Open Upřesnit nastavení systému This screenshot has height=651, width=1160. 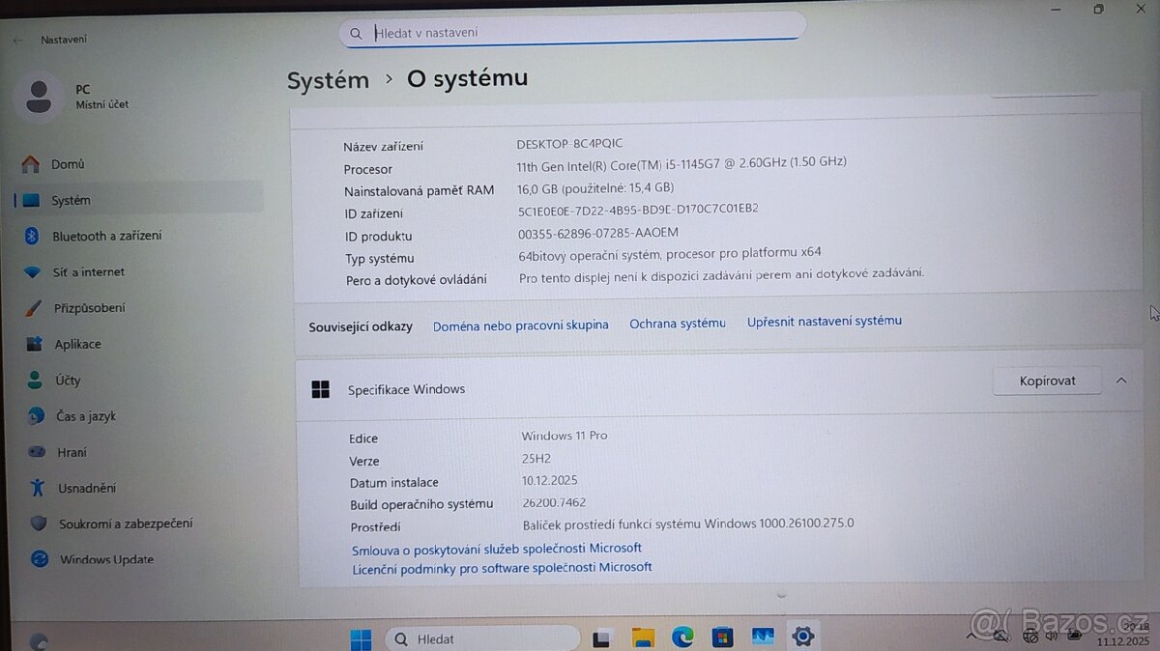pyautogui.click(x=824, y=321)
